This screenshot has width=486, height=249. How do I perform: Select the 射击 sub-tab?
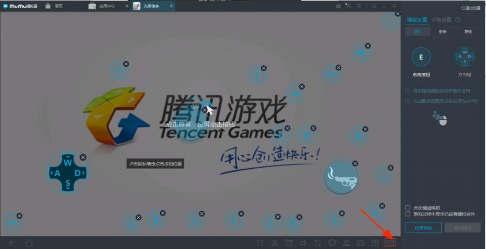[x=443, y=32]
